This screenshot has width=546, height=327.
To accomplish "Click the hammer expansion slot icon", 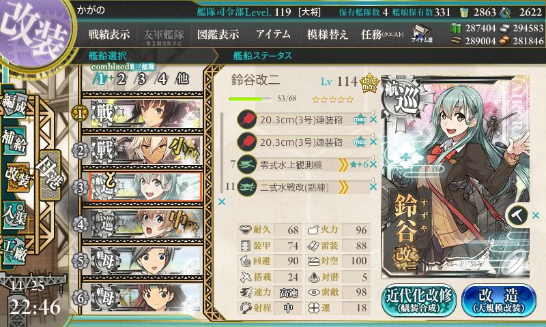I will [x=518, y=215].
